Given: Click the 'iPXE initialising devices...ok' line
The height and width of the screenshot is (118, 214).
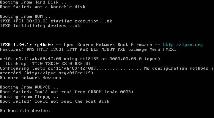Looking at the screenshot, I should click(x=40, y=26).
